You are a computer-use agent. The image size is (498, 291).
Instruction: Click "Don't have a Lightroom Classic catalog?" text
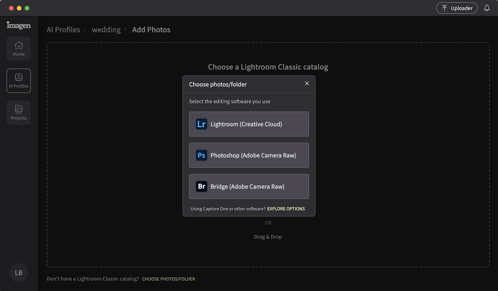click(93, 279)
